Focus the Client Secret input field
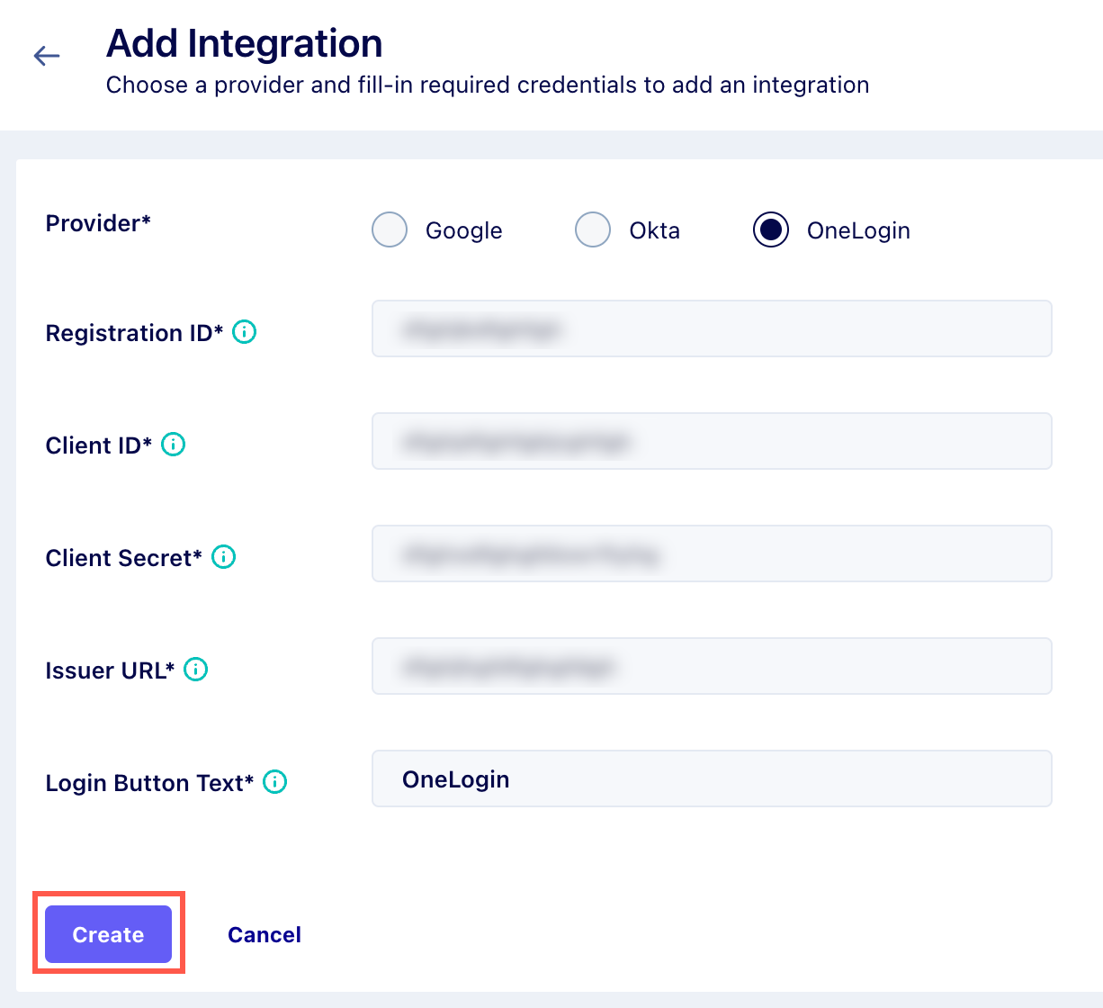 click(x=712, y=553)
